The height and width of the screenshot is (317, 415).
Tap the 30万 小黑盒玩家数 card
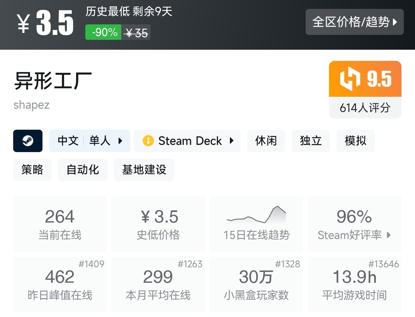point(256,284)
